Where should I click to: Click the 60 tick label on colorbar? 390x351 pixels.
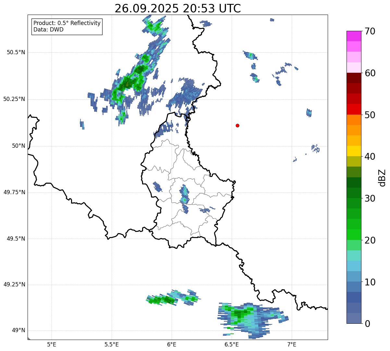(370, 73)
